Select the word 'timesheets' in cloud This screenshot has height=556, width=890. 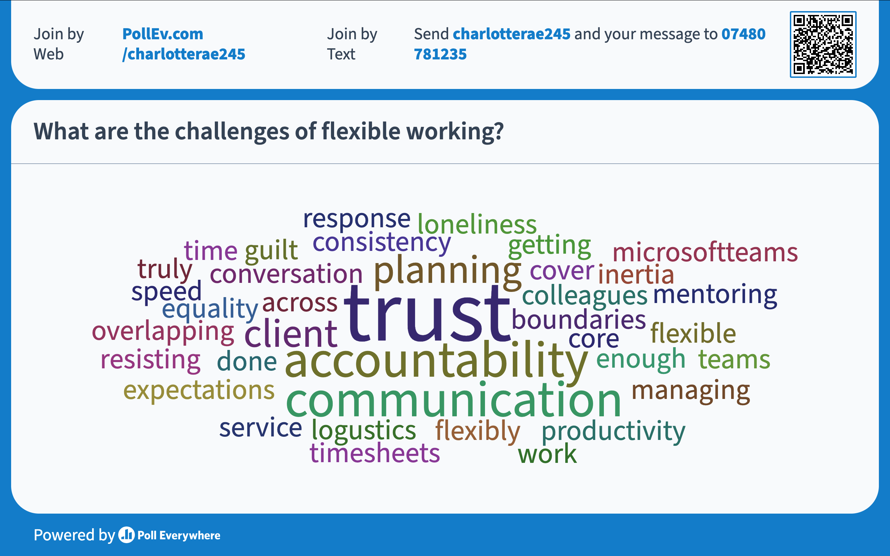coord(374,453)
